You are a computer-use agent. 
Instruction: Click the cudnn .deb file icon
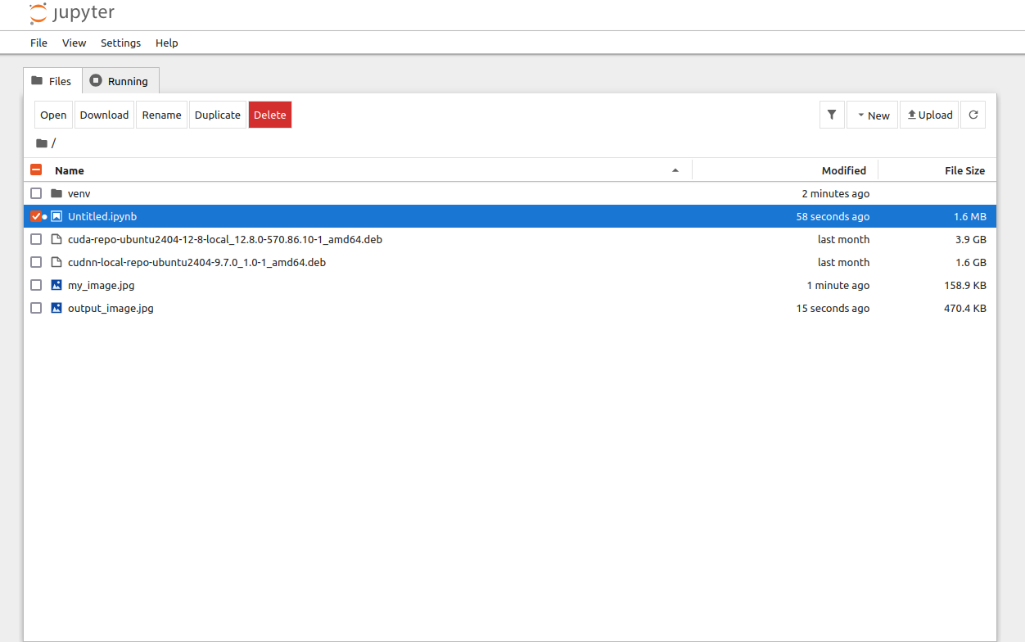[x=56, y=262]
